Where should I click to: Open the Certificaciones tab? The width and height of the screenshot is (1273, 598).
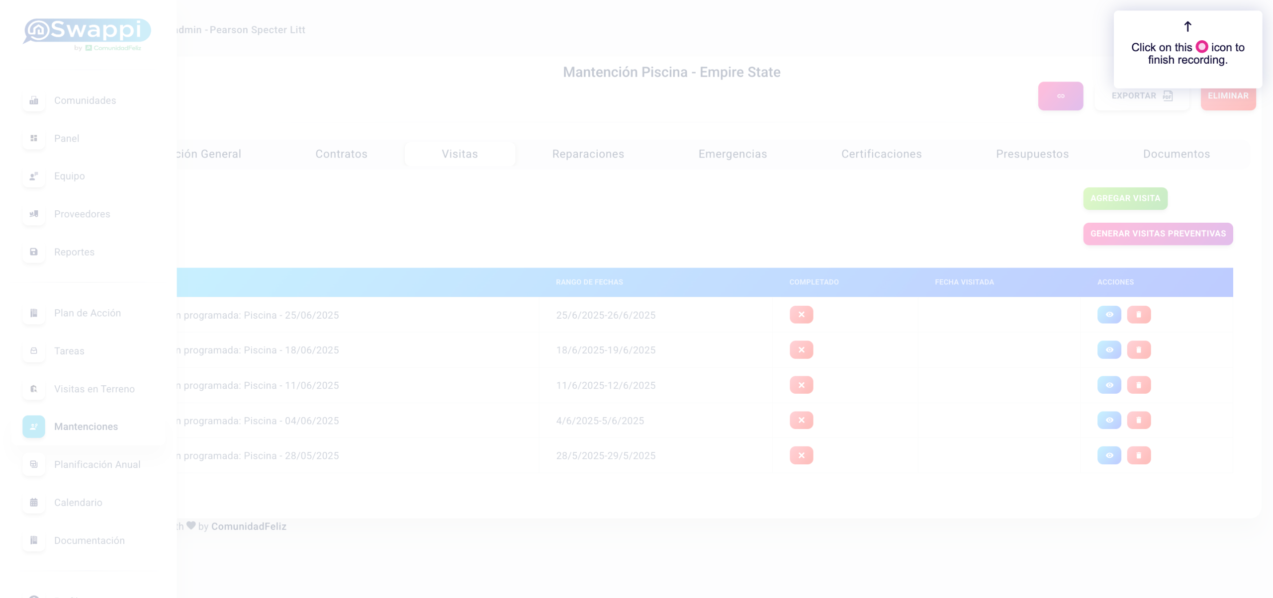click(x=881, y=154)
